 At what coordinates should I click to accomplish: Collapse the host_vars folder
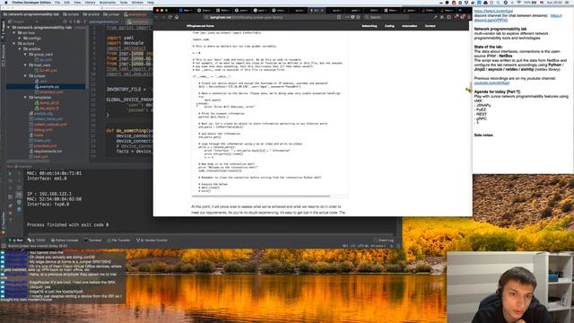(x=26, y=65)
